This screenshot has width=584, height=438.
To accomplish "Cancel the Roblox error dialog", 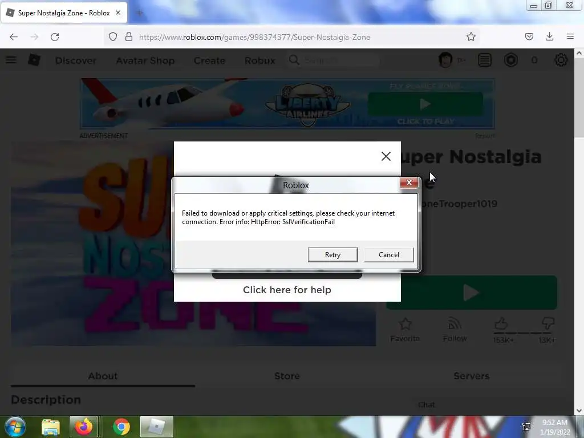I will tap(389, 255).
